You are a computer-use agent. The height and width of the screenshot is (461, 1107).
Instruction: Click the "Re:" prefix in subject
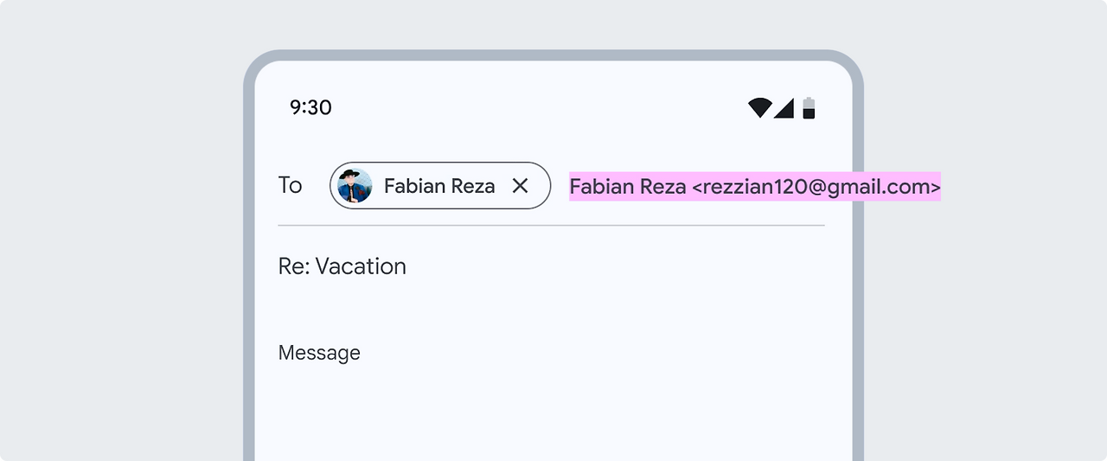293,266
